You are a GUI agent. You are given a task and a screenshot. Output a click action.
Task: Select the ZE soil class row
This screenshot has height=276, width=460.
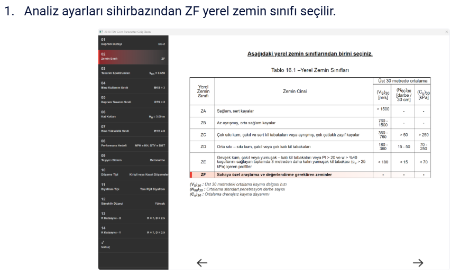(x=309, y=161)
